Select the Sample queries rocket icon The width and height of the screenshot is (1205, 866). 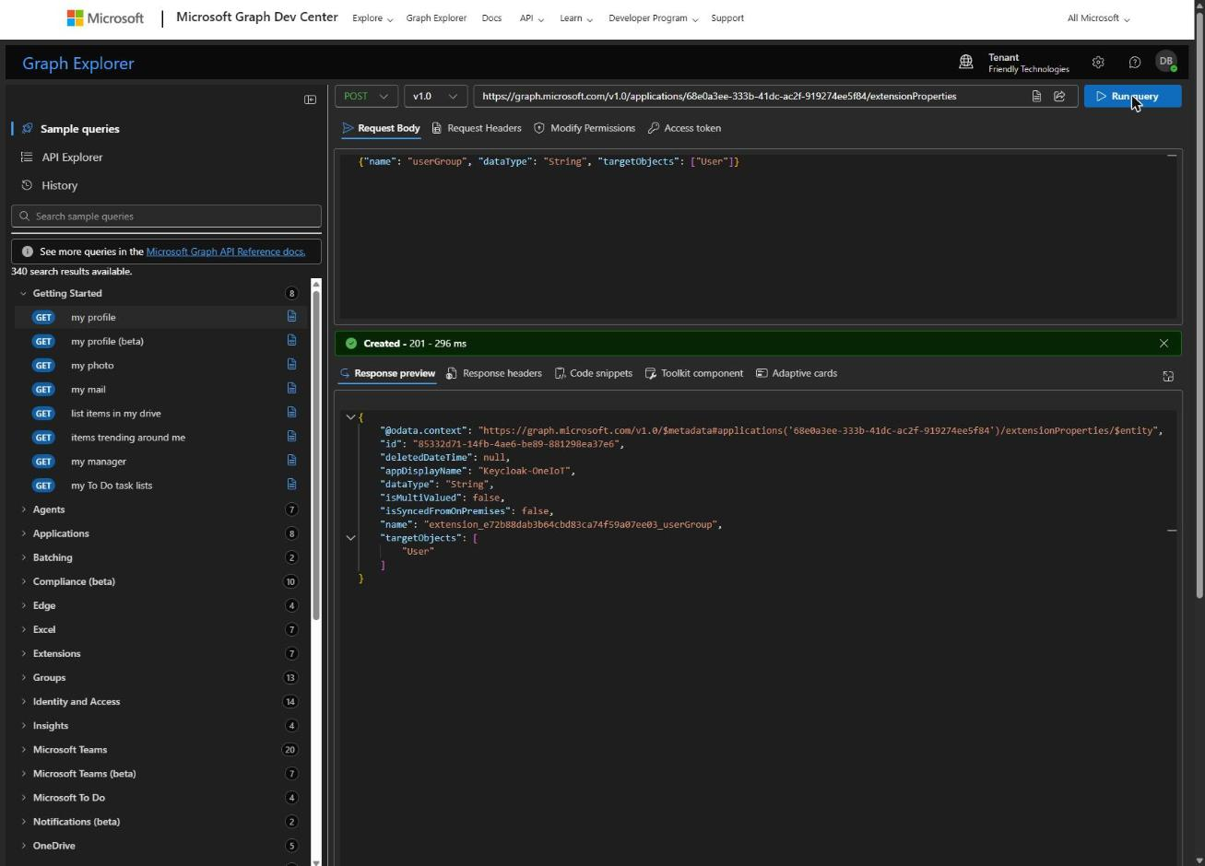click(x=27, y=128)
